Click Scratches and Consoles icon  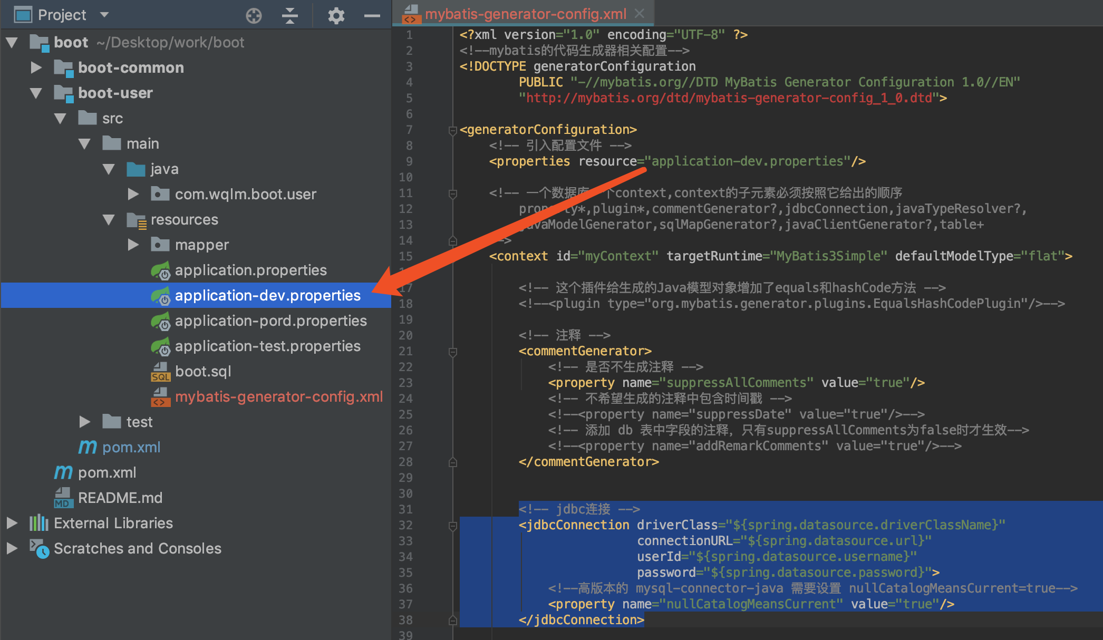point(39,548)
